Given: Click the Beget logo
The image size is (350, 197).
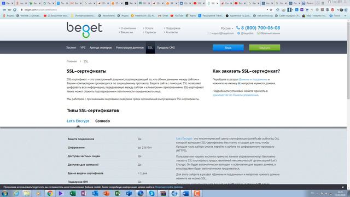Looking at the screenshot, I should pyautogui.click(x=84, y=30).
